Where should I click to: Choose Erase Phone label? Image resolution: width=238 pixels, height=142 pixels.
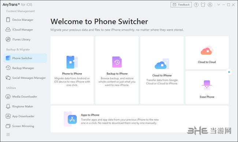coord(207,97)
